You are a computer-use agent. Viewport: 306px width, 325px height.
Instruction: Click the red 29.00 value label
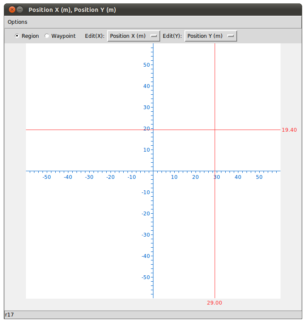click(x=214, y=303)
